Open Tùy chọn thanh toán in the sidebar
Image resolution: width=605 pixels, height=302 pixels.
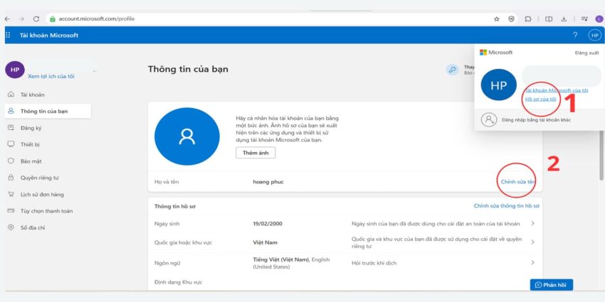(x=46, y=211)
